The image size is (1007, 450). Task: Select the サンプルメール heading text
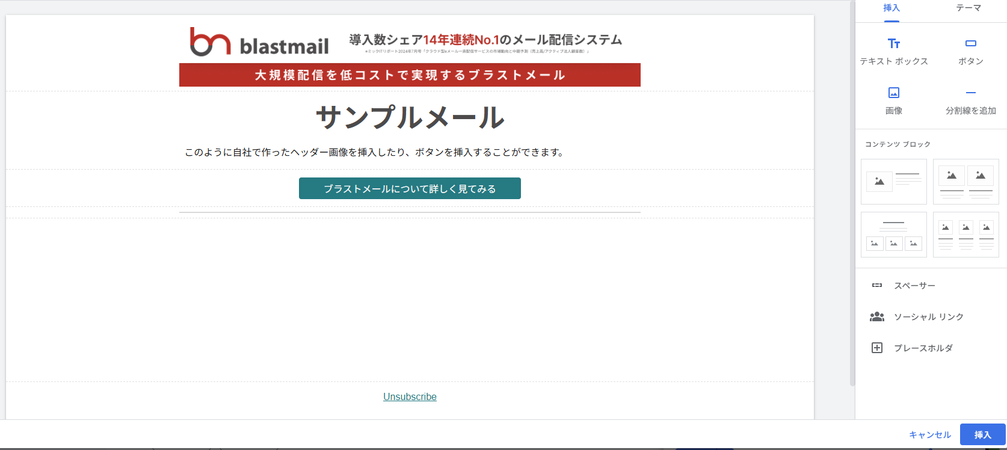click(410, 117)
